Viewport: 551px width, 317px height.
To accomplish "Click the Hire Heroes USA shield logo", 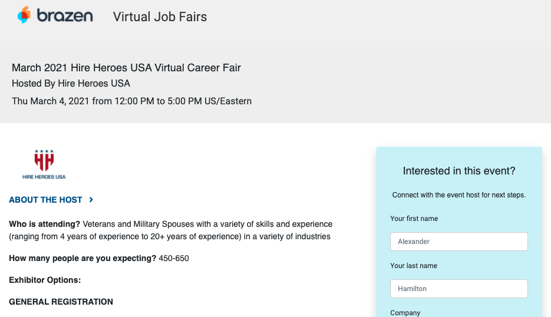I will click(x=44, y=164).
